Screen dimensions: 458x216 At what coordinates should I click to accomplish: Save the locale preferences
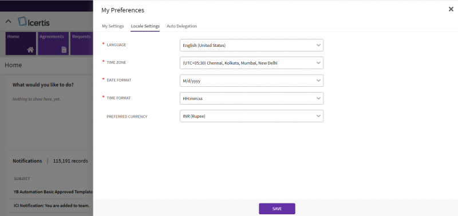(277, 209)
